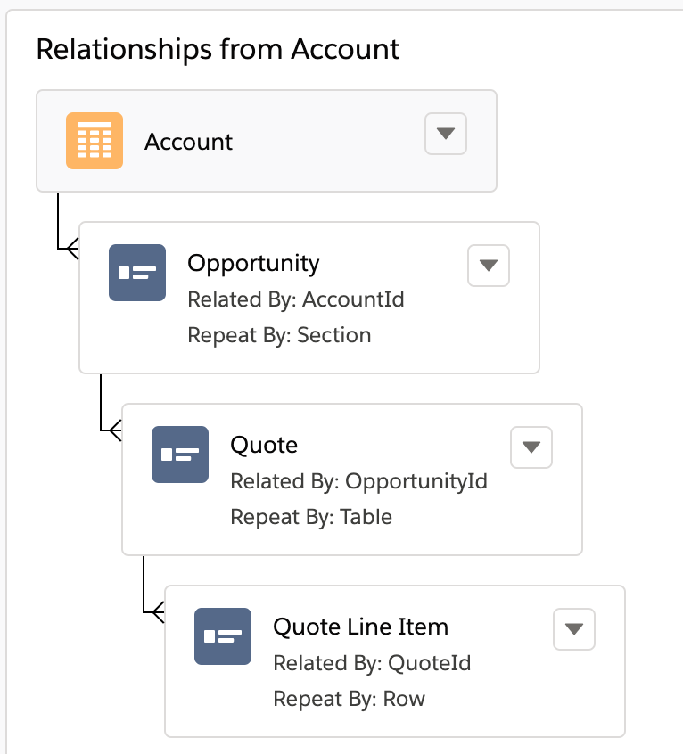
Task: Select the Quote Line Item title
Action: tap(360, 627)
